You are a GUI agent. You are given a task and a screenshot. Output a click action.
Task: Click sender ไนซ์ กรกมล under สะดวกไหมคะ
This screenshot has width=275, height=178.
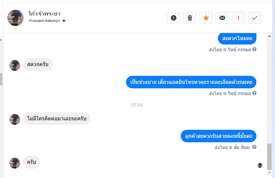(239, 49)
